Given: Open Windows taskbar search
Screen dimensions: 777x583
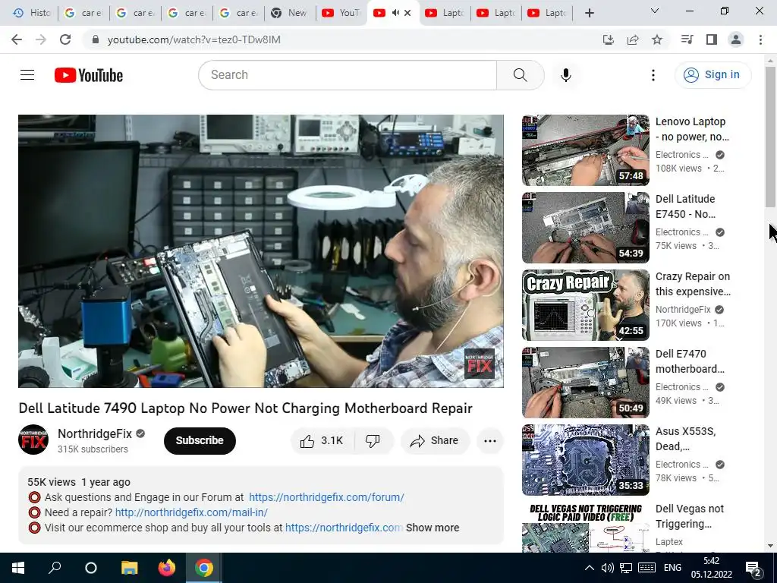Looking at the screenshot, I should 55,568.
